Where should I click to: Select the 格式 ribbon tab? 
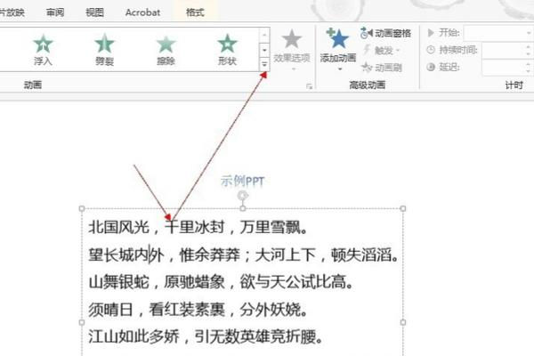point(195,12)
